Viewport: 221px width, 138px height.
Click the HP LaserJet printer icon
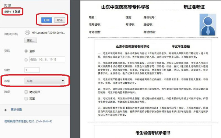(x=27, y=32)
